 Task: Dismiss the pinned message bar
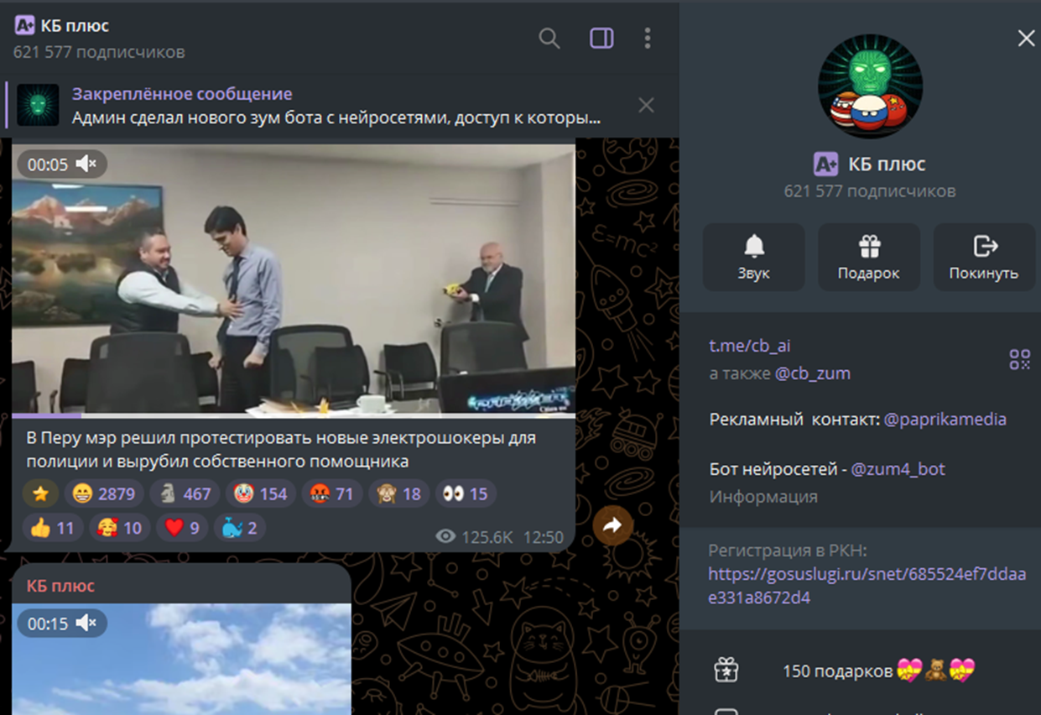pyautogui.click(x=646, y=105)
